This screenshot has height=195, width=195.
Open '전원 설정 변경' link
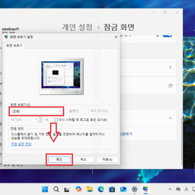[21, 144]
